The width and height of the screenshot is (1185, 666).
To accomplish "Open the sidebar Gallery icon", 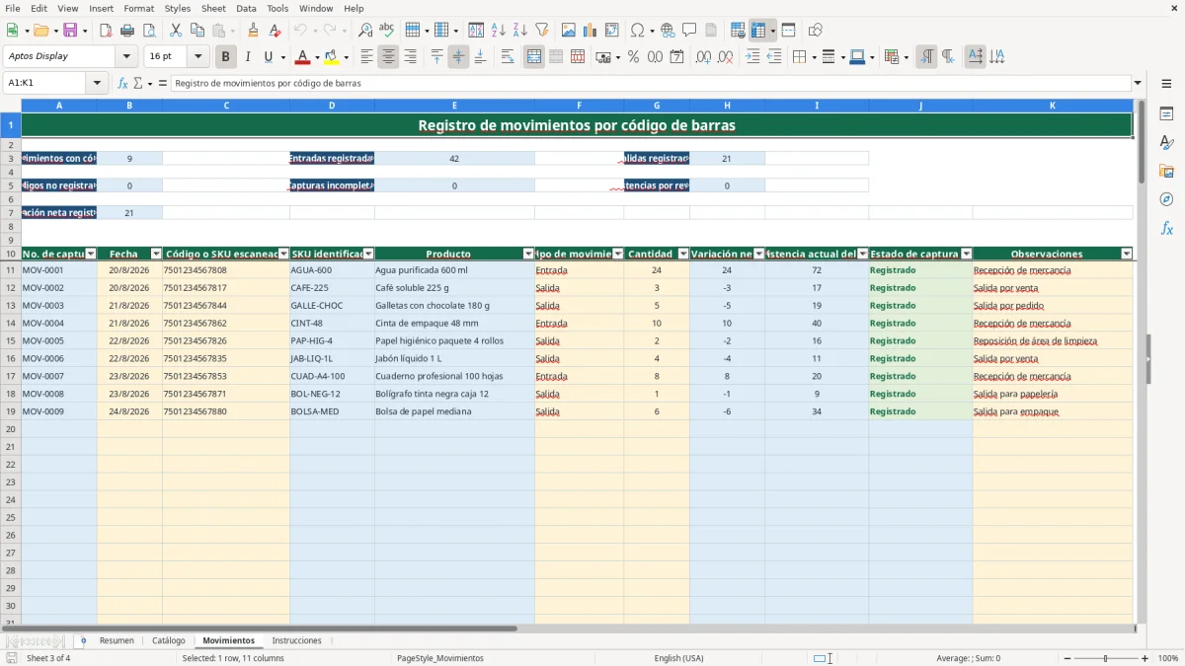I will pyautogui.click(x=1166, y=171).
